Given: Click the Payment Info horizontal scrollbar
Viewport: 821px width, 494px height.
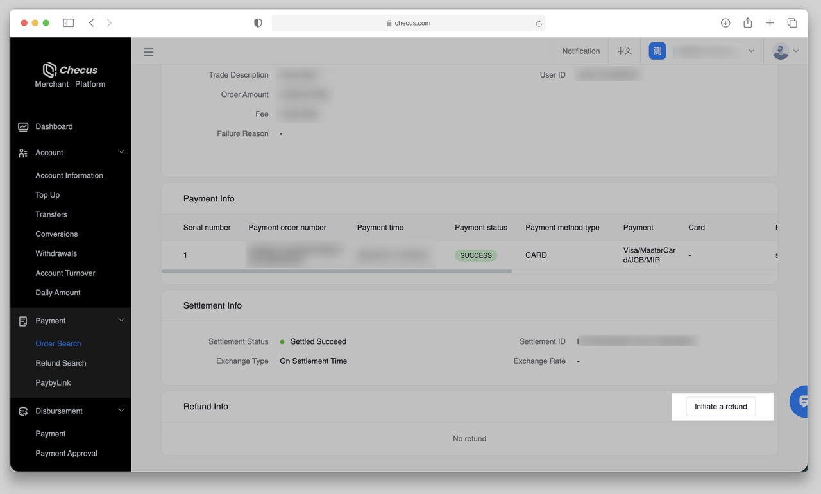Looking at the screenshot, I should [x=337, y=271].
